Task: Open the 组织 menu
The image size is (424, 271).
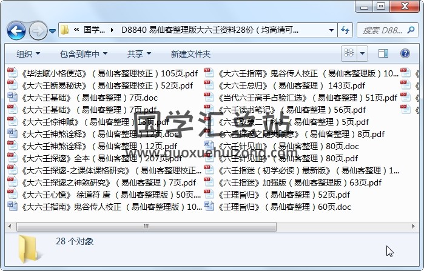Action: 28,54
